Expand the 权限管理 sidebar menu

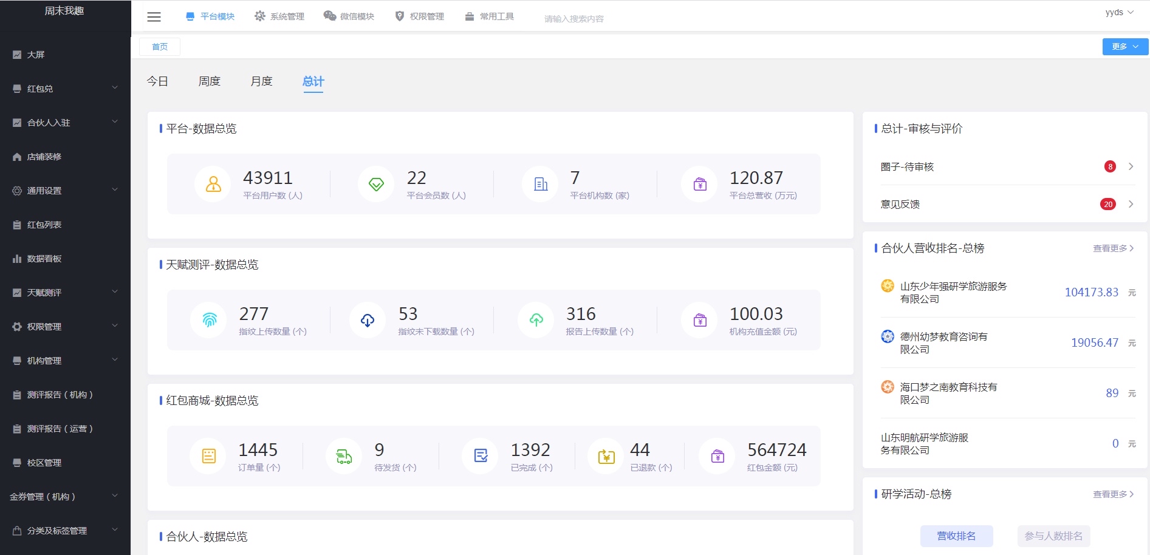(x=65, y=327)
